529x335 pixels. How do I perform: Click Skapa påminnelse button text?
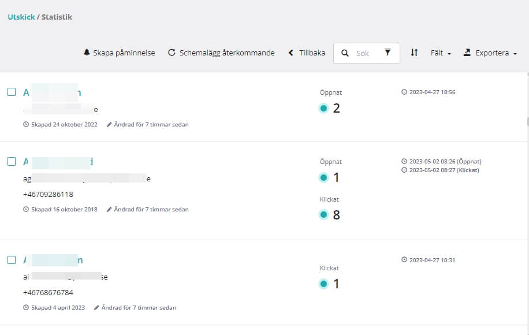tap(124, 53)
